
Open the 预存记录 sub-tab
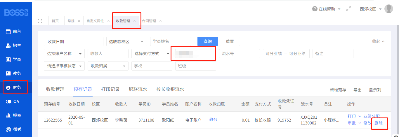tap(83, 89)
